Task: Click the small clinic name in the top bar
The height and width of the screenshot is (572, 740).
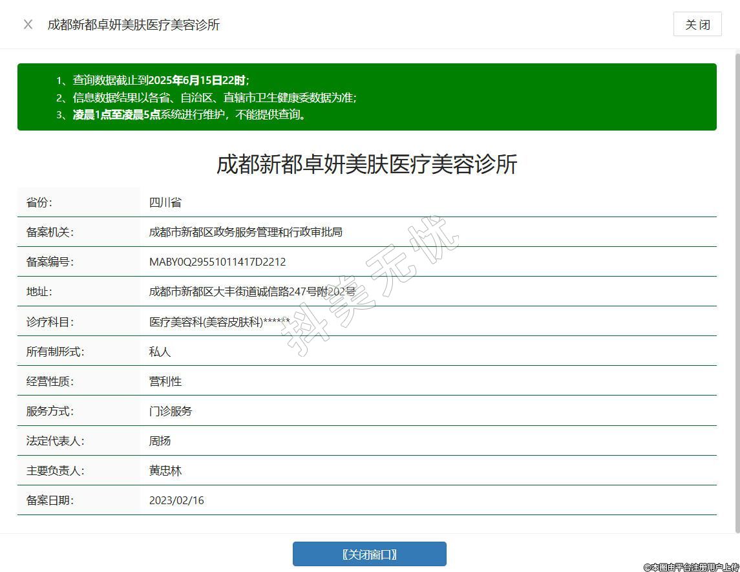Action: coord(134,25)
